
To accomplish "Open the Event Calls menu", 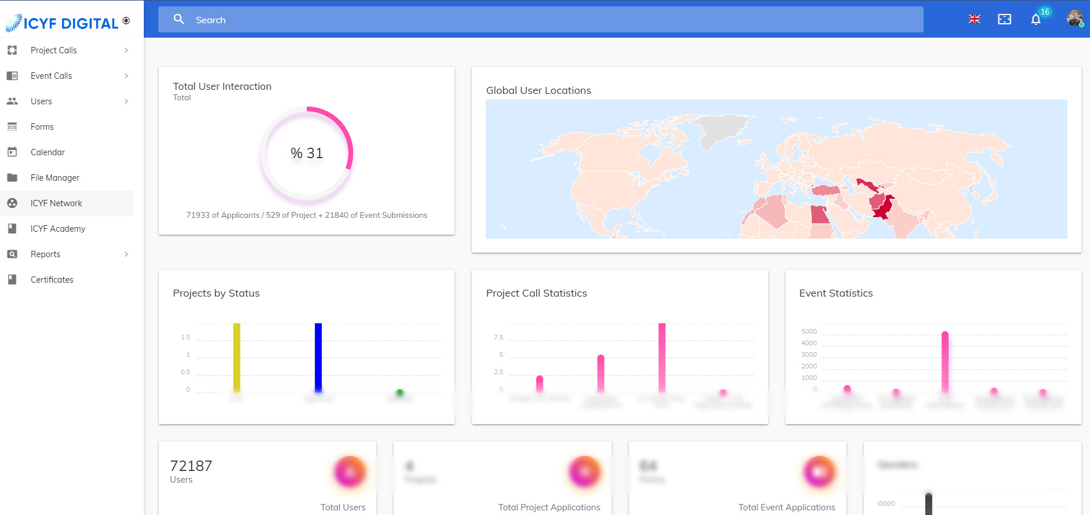I will (67, 76).
